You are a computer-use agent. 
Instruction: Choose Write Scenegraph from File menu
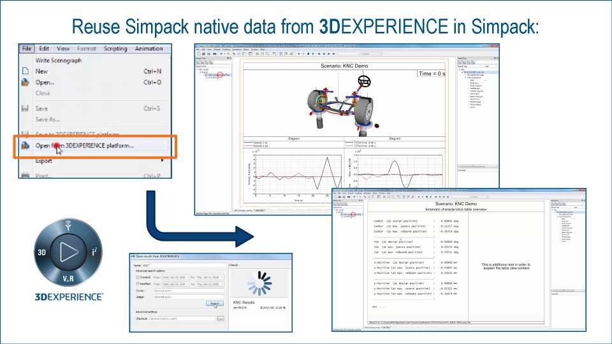pos(59,60)
